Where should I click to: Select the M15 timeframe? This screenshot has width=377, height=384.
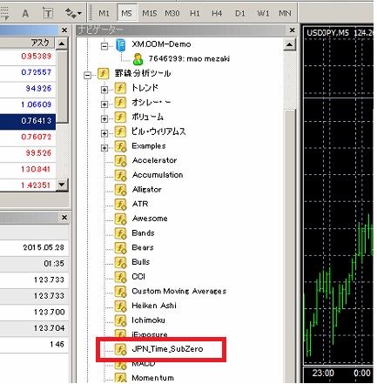149,13
